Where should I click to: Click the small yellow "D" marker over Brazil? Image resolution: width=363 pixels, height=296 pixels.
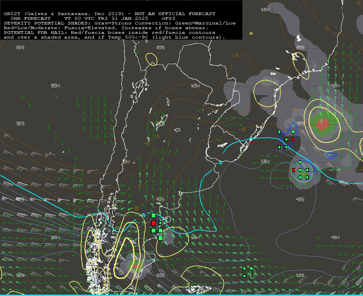tap(251, 34)
